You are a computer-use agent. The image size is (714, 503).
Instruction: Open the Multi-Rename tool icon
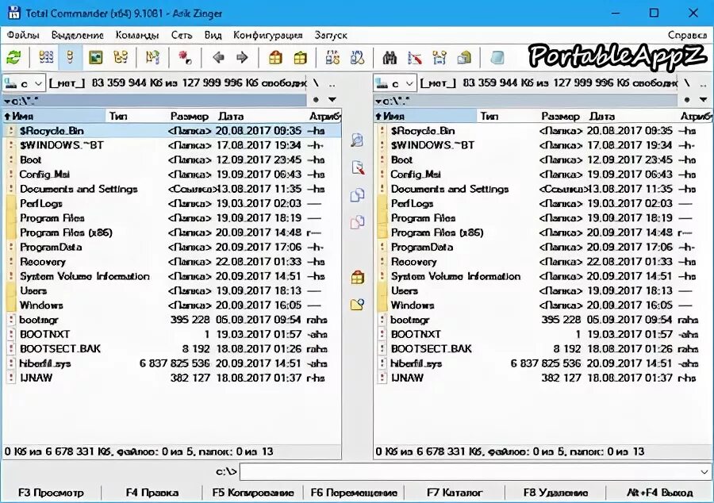coord(415,57)
